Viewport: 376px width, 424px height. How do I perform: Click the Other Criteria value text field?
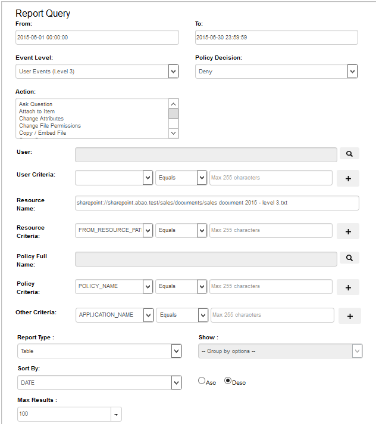272,315
